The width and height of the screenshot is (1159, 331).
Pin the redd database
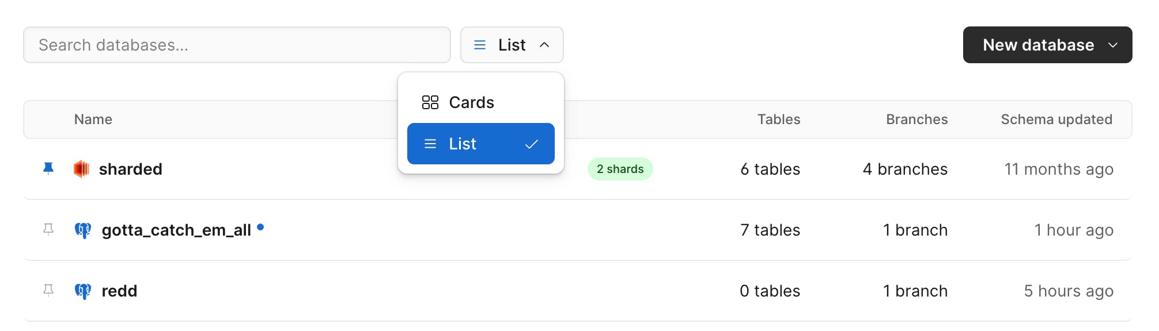[48, 291]
